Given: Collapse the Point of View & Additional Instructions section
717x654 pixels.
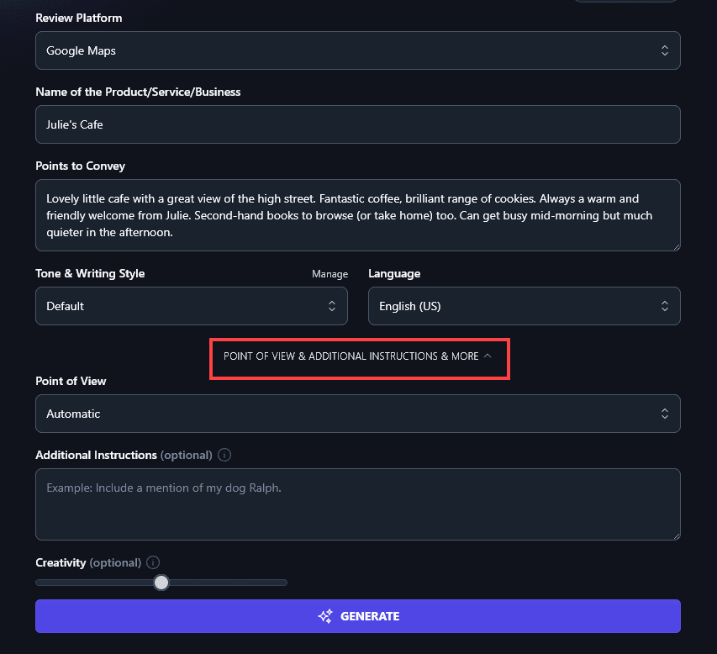Looking at the screenshot, I should coord(359,356).
